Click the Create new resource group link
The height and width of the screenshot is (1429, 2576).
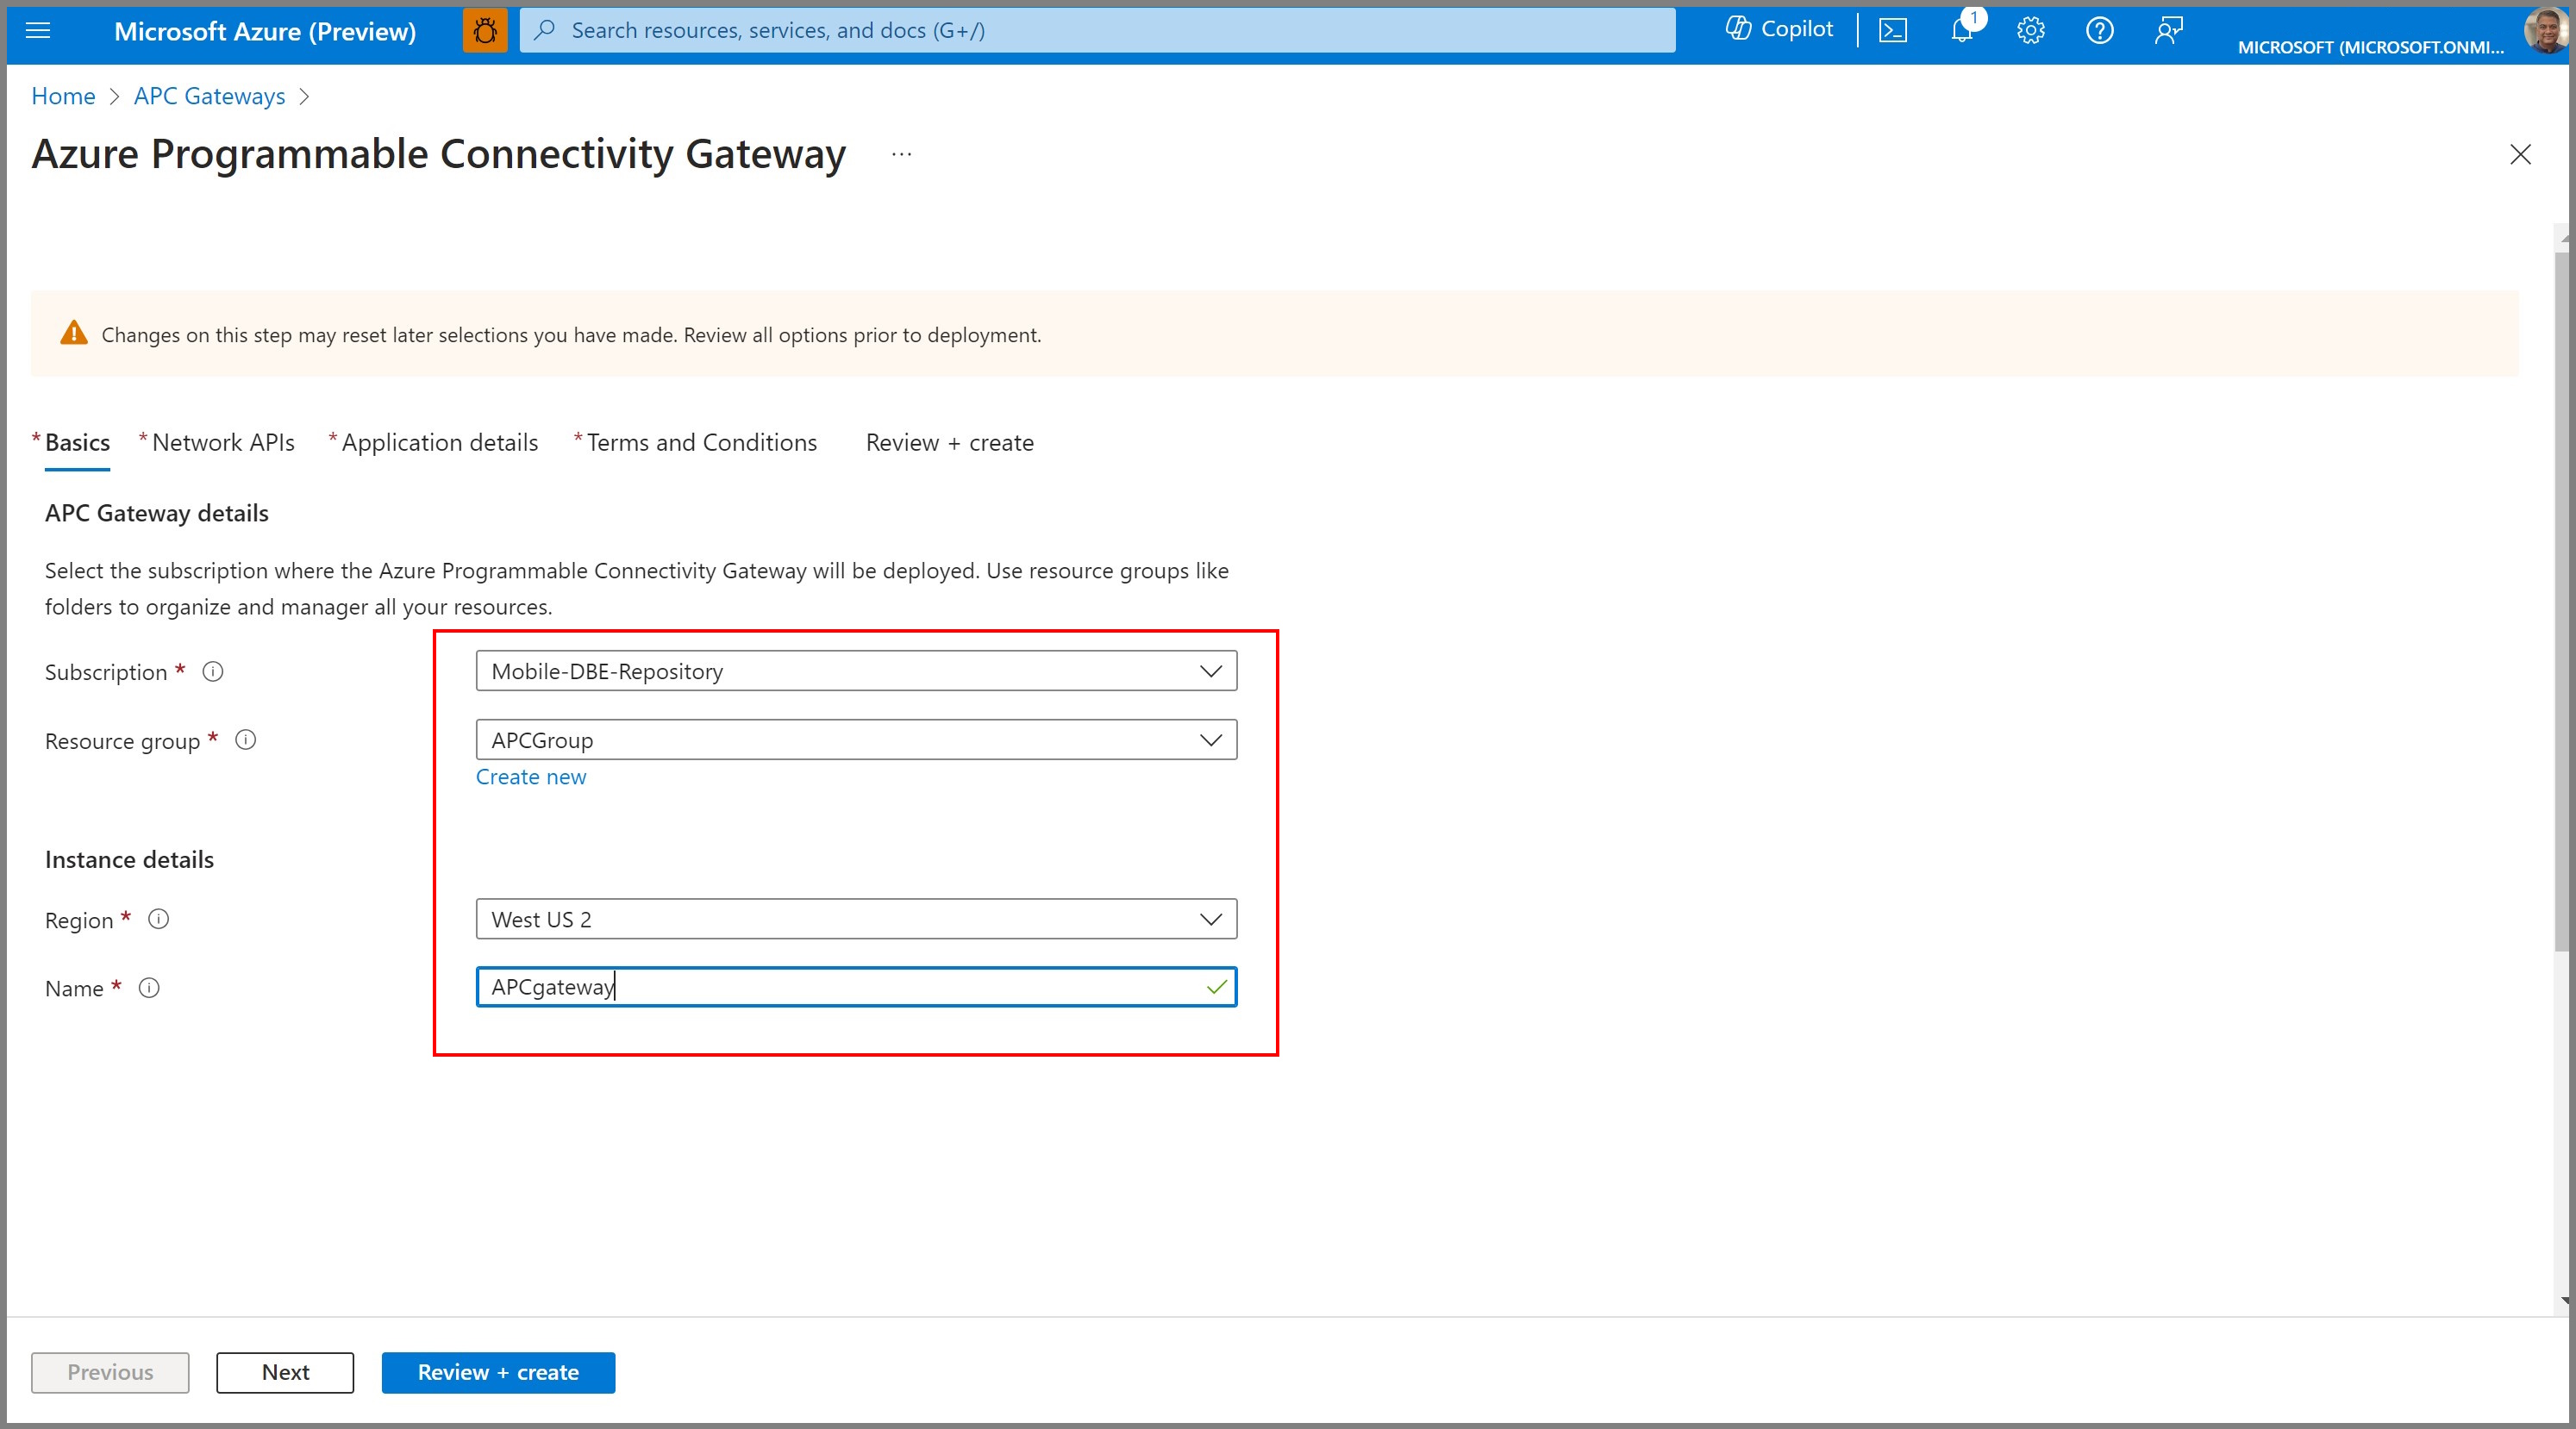coord(531,777)
